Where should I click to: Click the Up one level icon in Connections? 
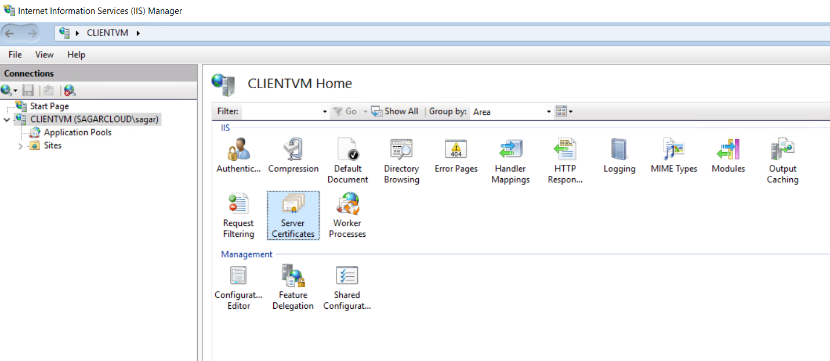(x=49, y=91)
